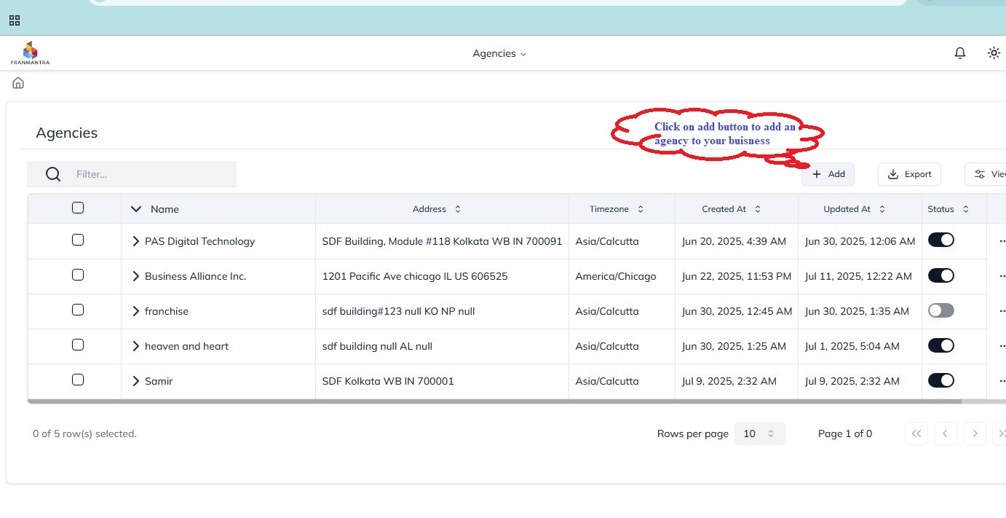This screenshot has width=1006, height=518.
Task: Sort by Created At column arrows
Action: pyautogui.click(x=757, y=209)
